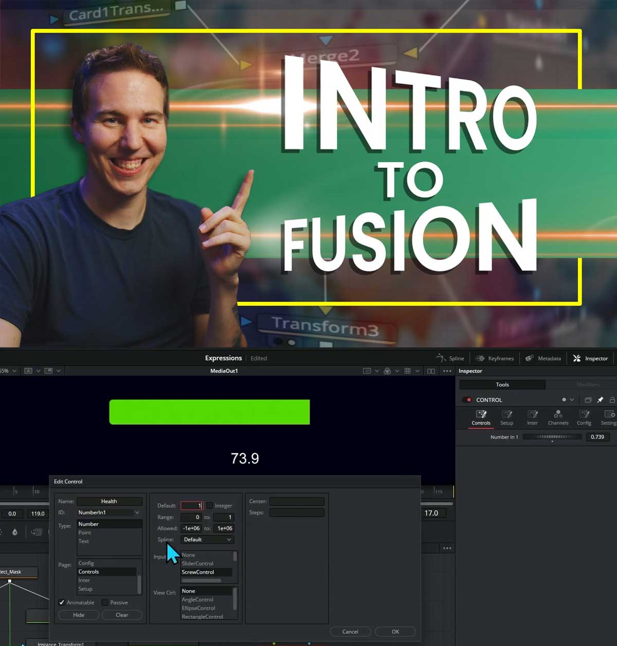Pin the CONTROL node in Inspector

(600, 400)
